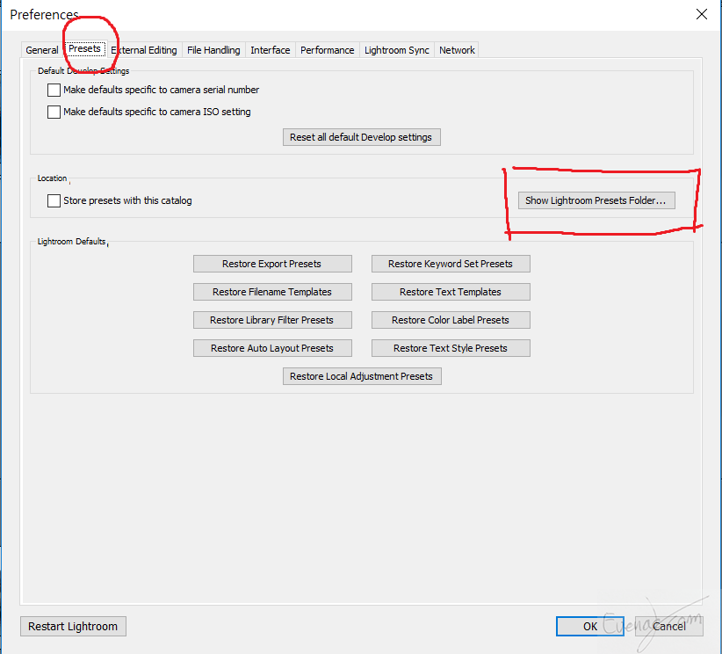The image size is (722, 654).
Task: Select the Presets tab
Action: 84,48
